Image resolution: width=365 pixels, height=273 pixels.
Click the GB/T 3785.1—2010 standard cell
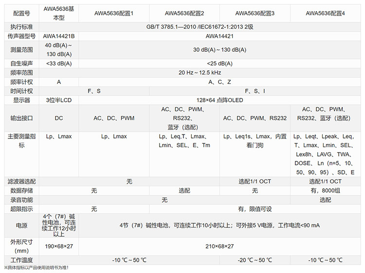(200, 27)
